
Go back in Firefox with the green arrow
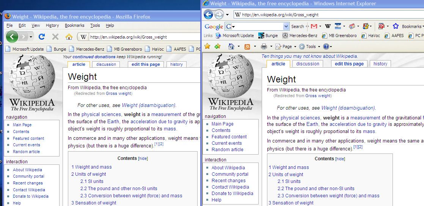[x=12, y=36]
